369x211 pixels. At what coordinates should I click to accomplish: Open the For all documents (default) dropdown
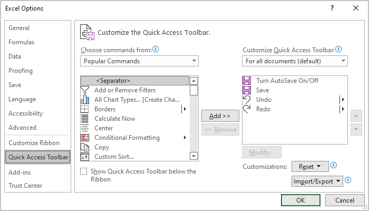pos(295,61)
